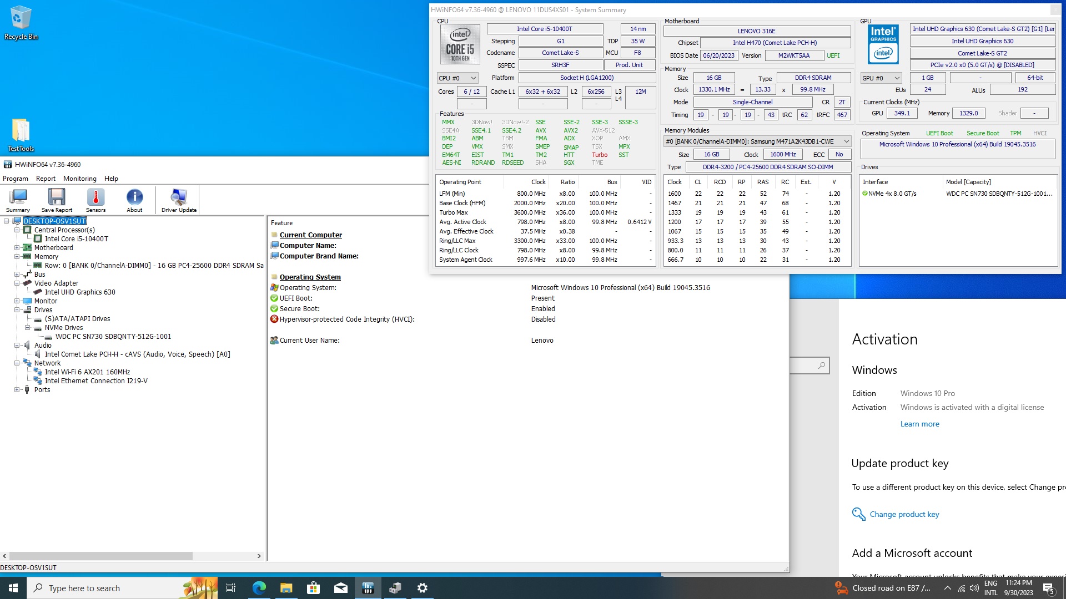The height and width of the screenshot is (599, 1066).
Task: Select the DESKTOP-OSV1SUT root node
Action: (x=54, y=221)
